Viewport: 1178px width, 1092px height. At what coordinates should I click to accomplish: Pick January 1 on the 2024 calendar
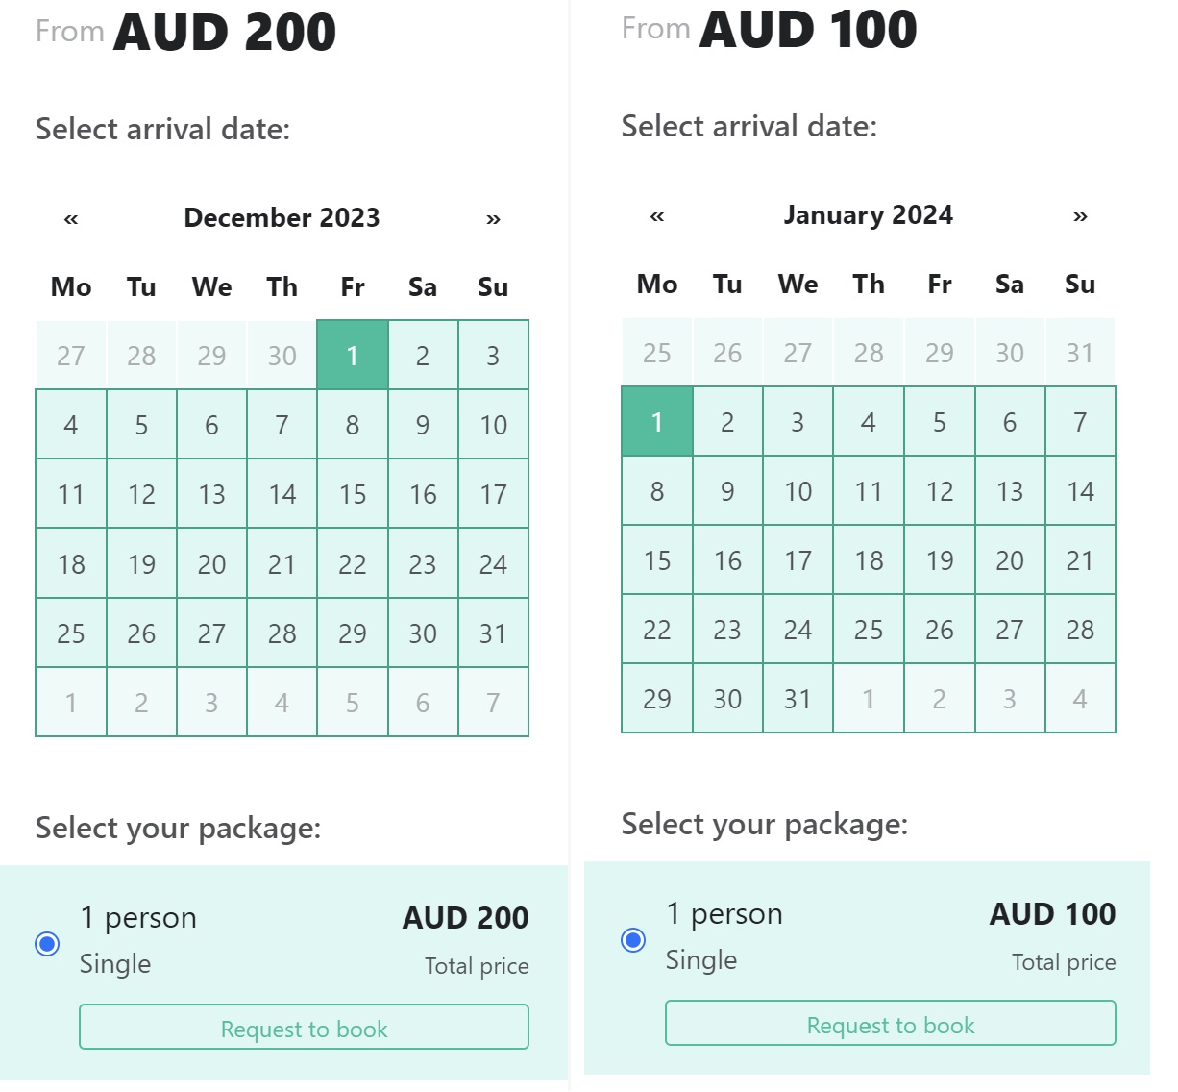tap(656, 421)
